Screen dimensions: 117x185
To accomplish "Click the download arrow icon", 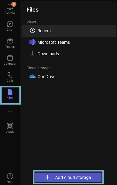I will tap(33, 54).
